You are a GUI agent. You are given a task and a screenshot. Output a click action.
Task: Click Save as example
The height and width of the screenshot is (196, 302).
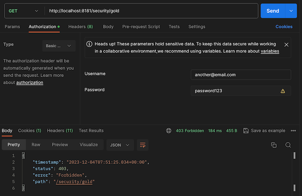268,131
